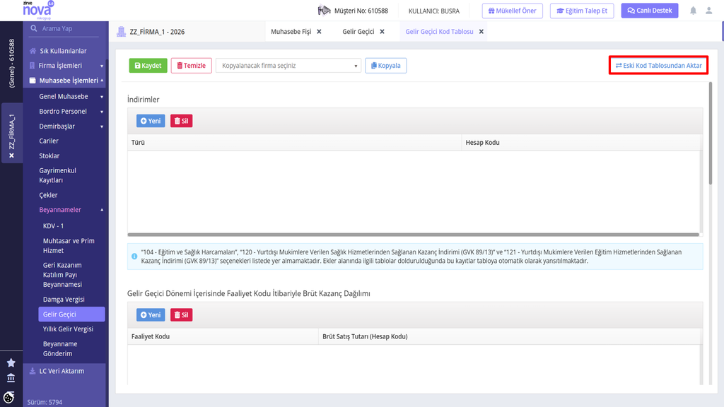Click the main panel vertical scrollbar

click(710, 134)
